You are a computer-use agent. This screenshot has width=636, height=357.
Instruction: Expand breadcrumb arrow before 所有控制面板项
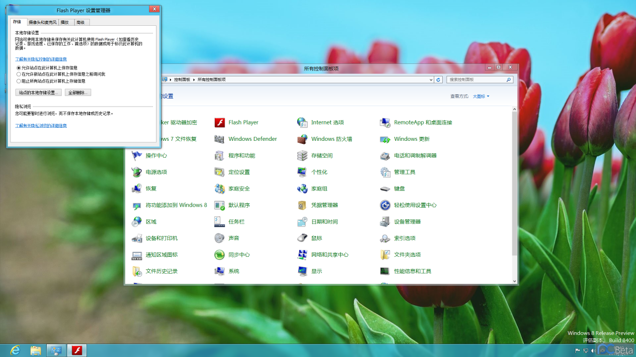[194, 79]
